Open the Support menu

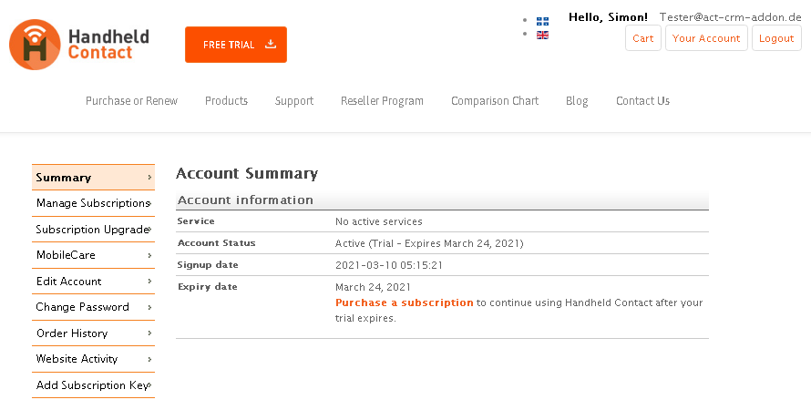[294, 101]
